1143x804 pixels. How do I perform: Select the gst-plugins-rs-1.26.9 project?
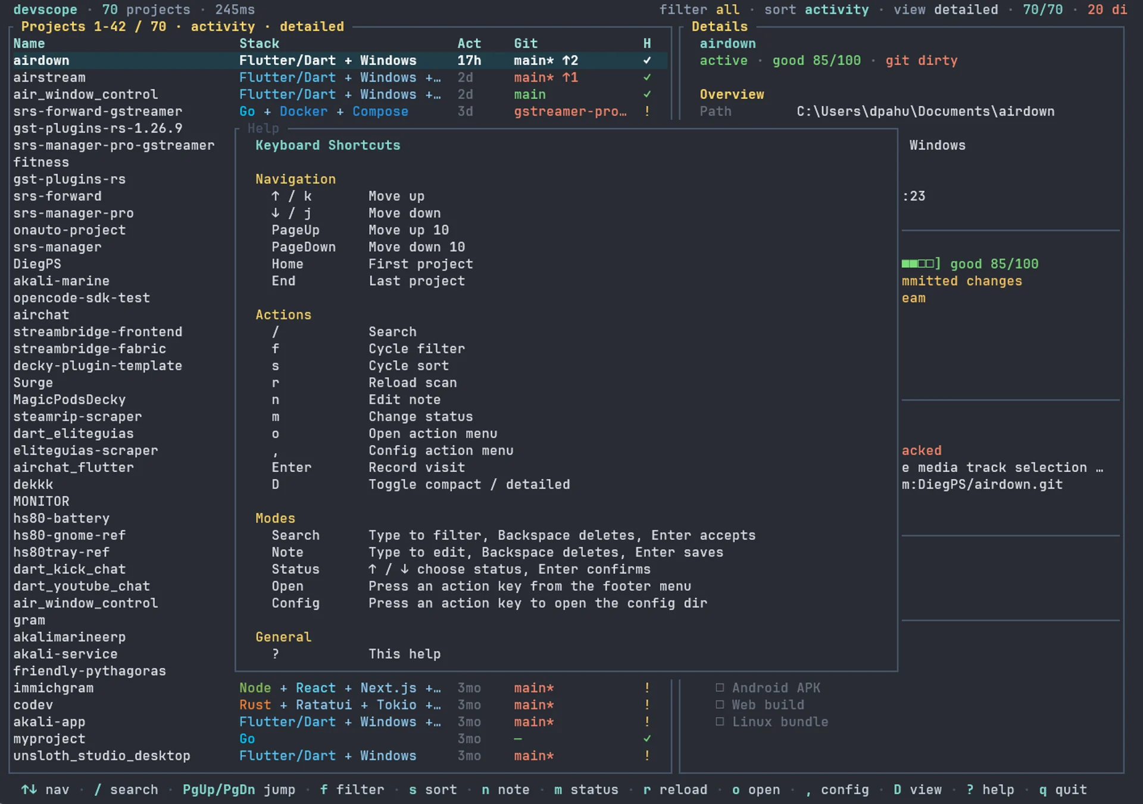click(98, 129)
